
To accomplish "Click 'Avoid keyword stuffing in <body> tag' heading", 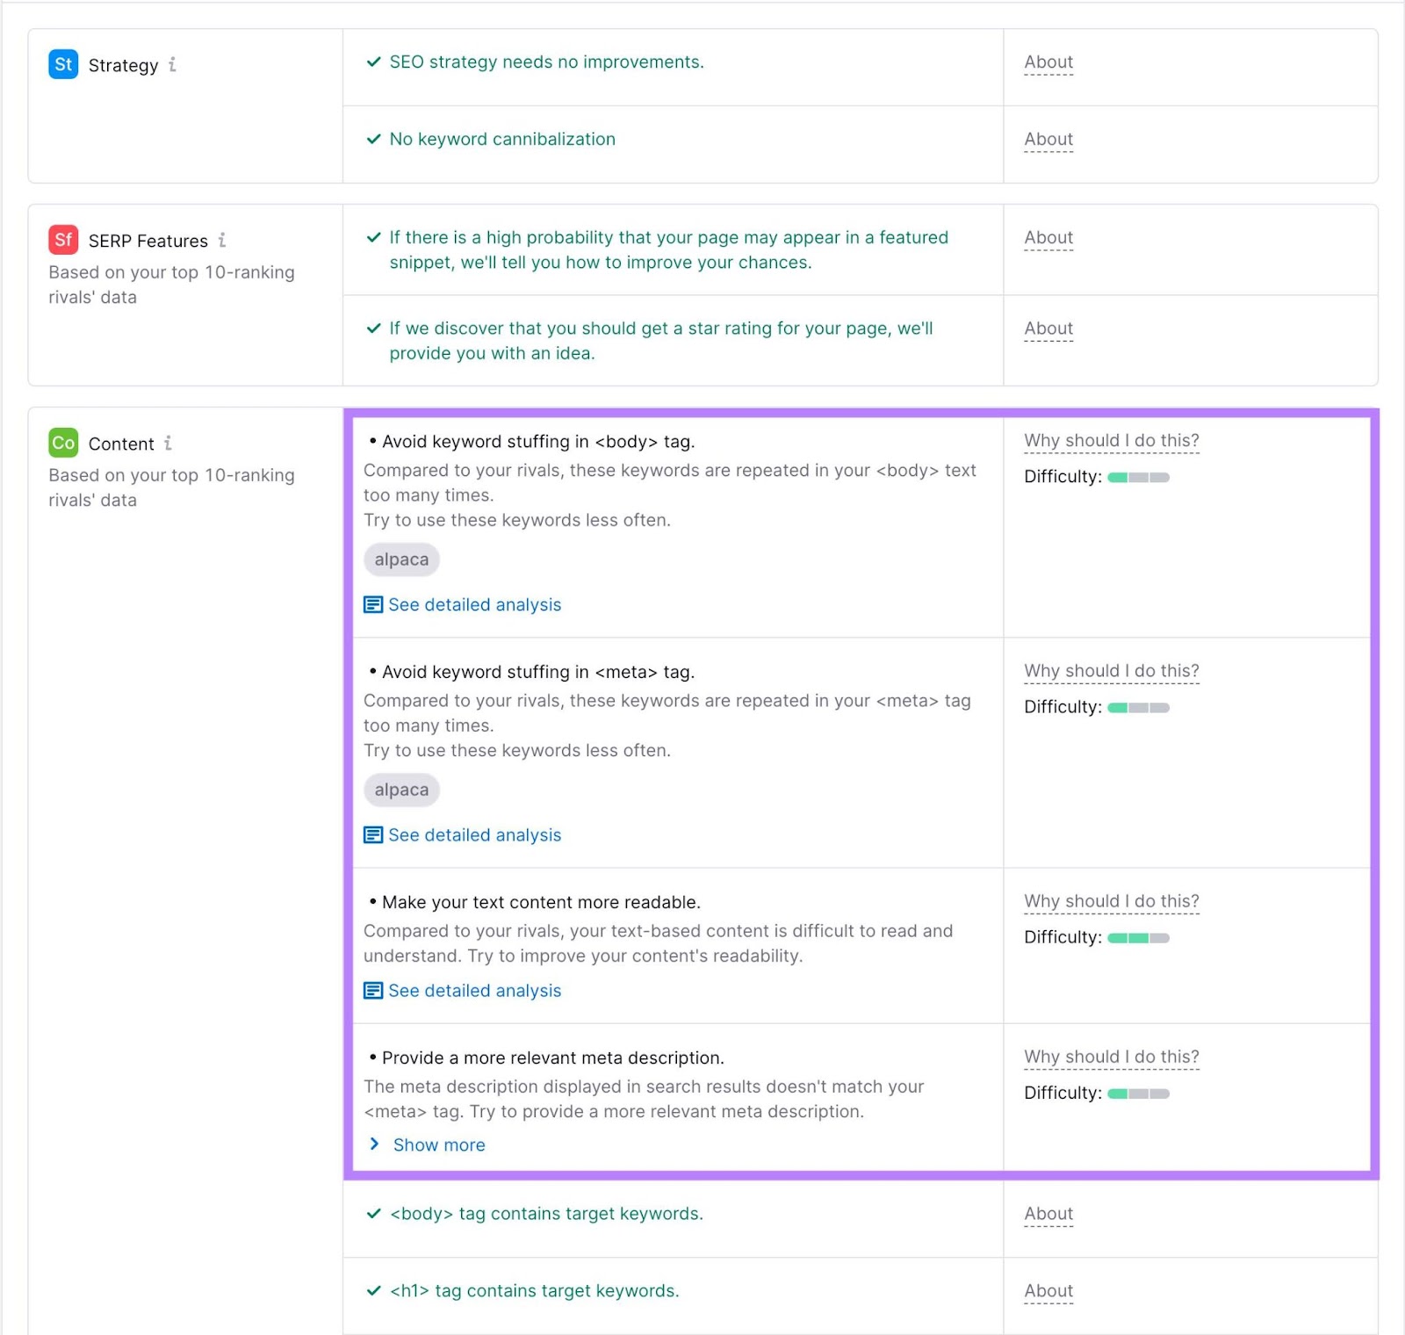I will [538, 441].
